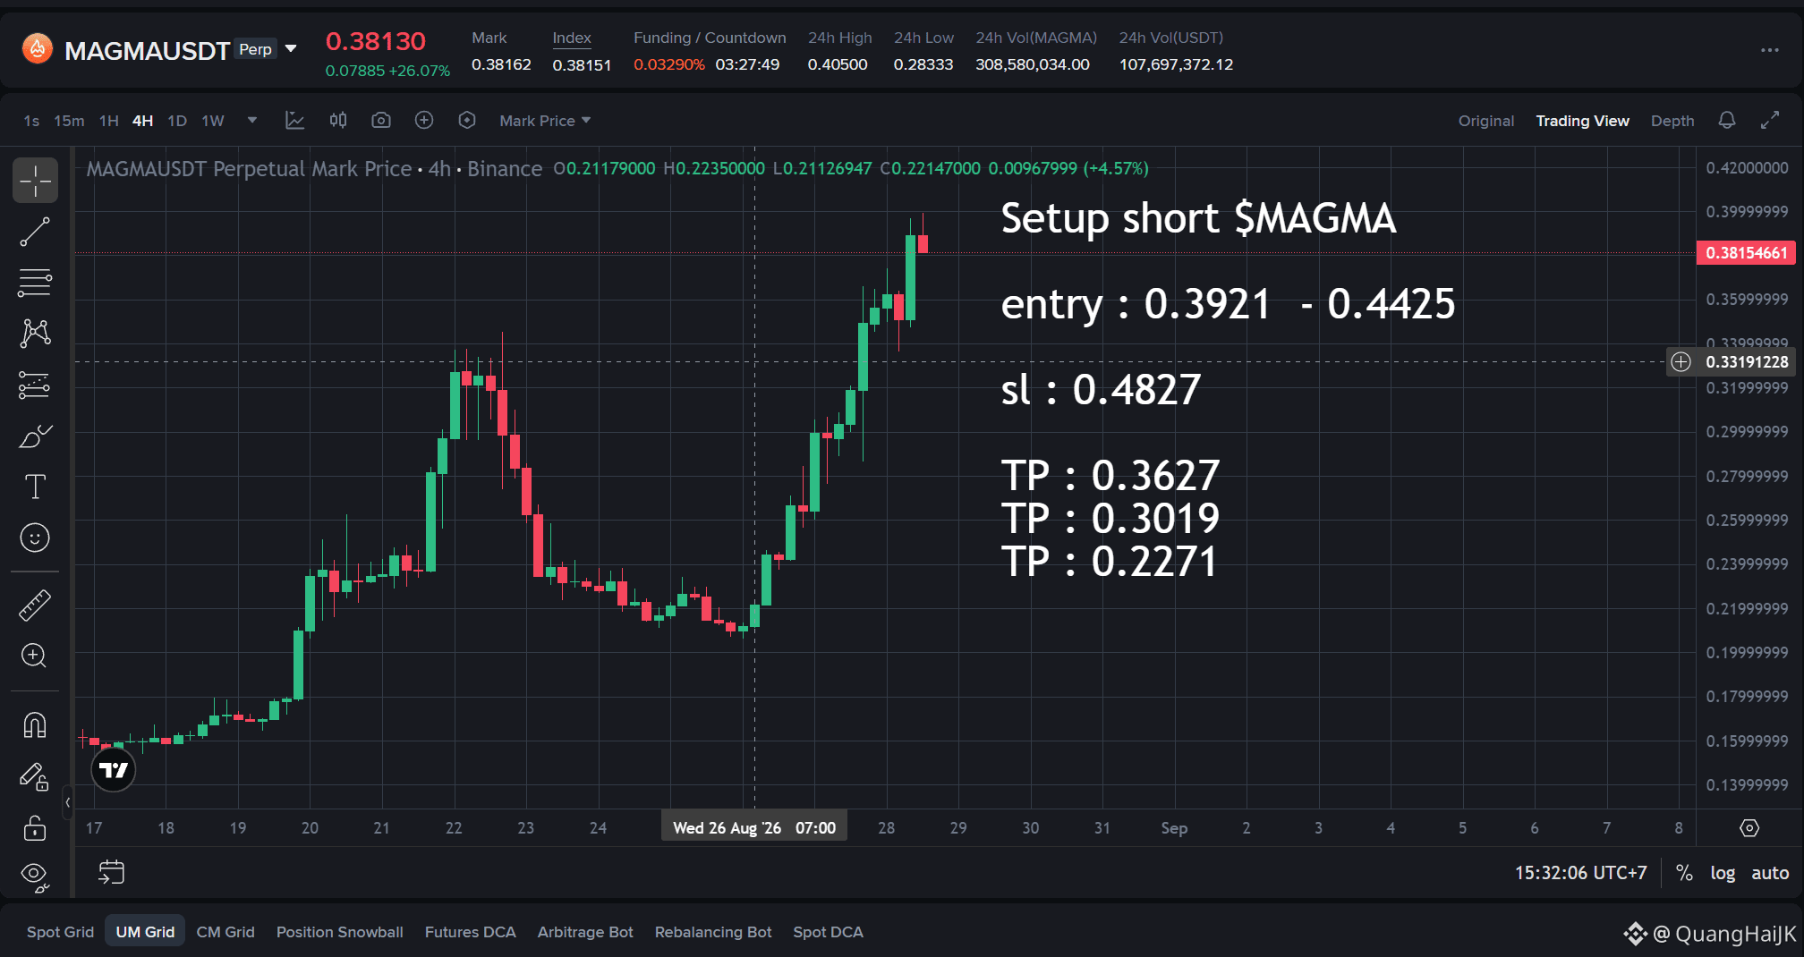Toggle stay in drawing mode
Screen dimensions: 1804x957
point(35,776)
